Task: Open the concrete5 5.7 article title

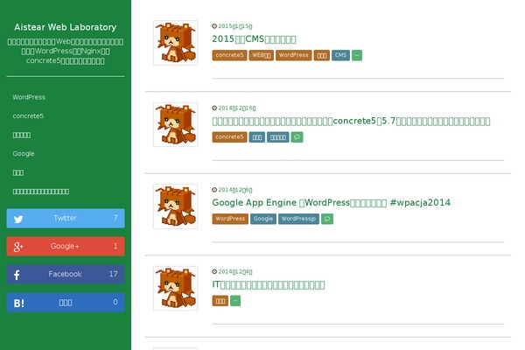Action: 351,121
